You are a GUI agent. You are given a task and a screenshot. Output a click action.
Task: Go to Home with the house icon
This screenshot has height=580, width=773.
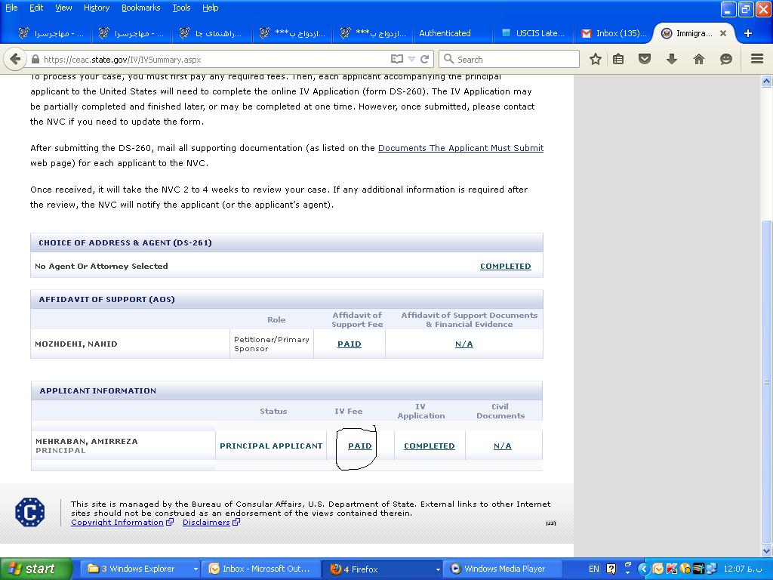click(699, 59)
